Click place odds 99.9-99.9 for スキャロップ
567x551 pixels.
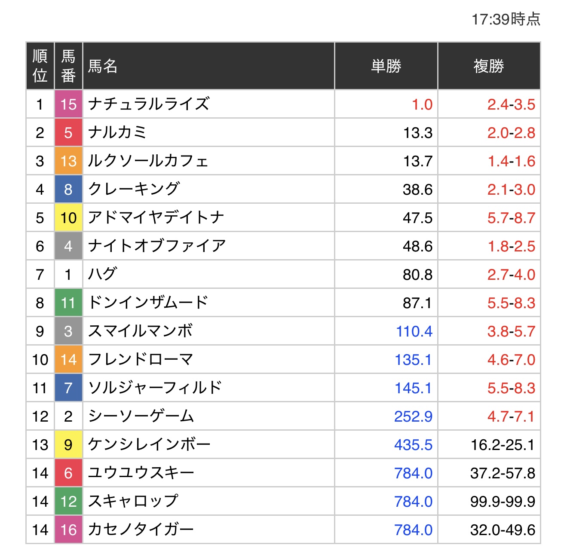pyautogui.click(x=502, y=502)
